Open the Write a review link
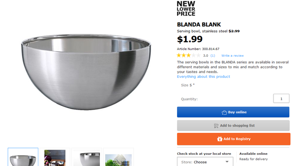 click(x=233, y=55)
